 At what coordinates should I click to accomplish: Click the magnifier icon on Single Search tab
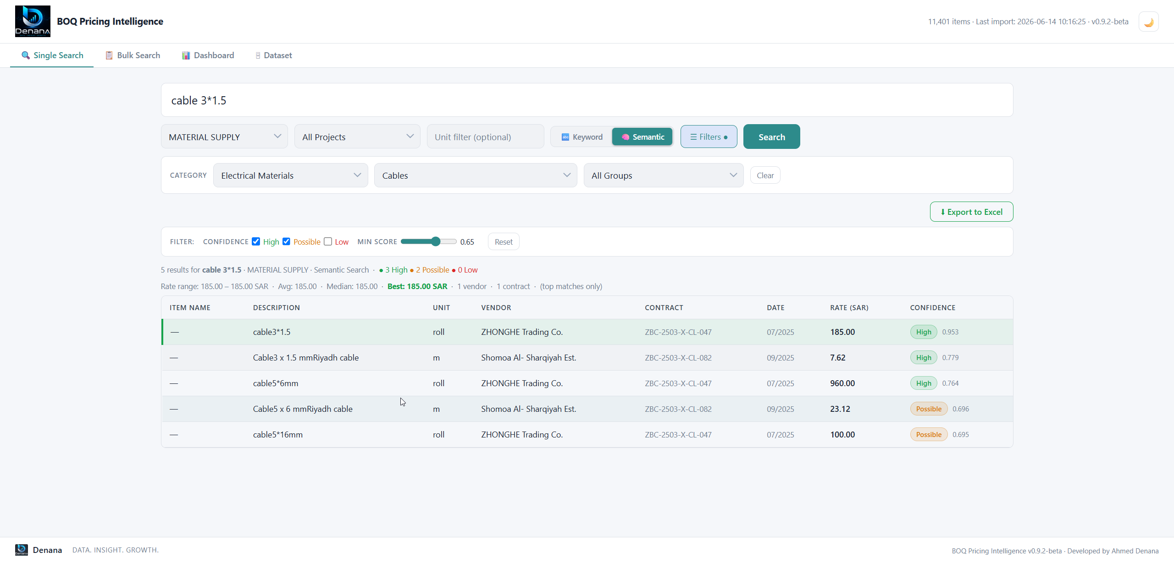pyautogui.click(x=26, y=55)
